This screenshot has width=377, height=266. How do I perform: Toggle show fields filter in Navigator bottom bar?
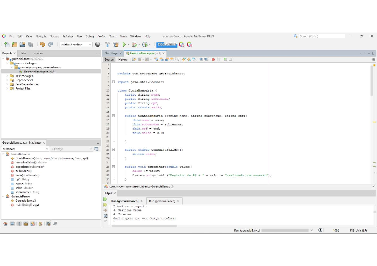[x=12, y=224]
